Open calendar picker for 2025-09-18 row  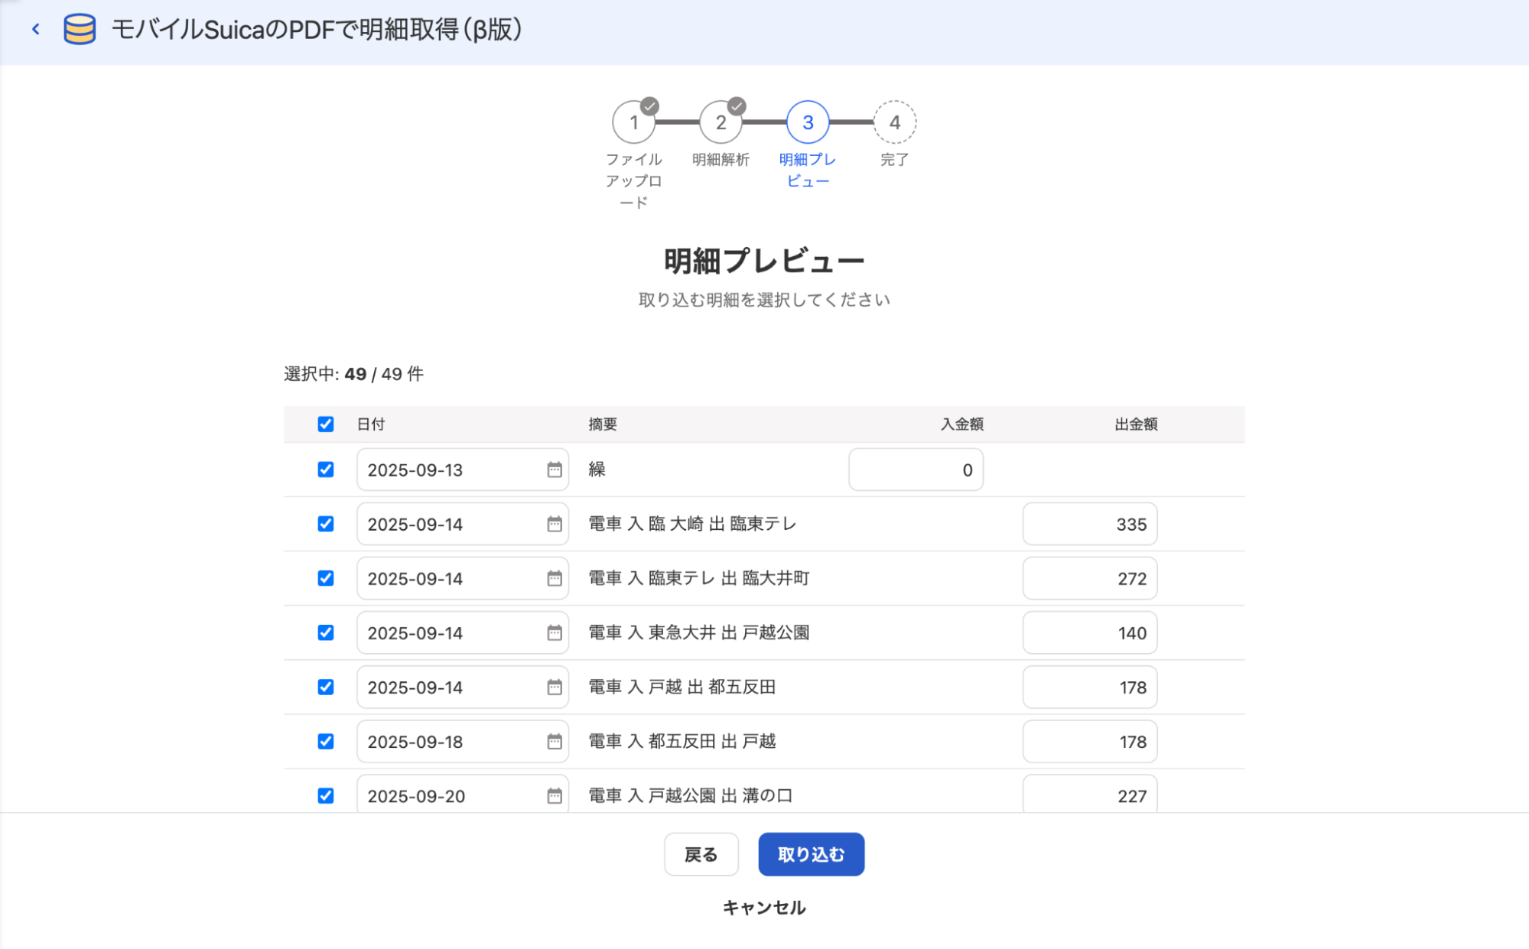pyautogui.click(x=555, y=741)
